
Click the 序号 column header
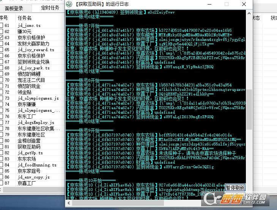(4, 18)
